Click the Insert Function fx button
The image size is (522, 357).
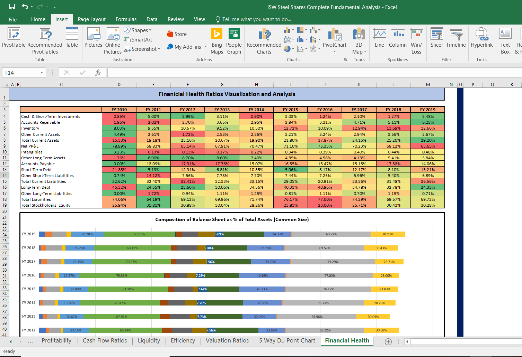98,73
